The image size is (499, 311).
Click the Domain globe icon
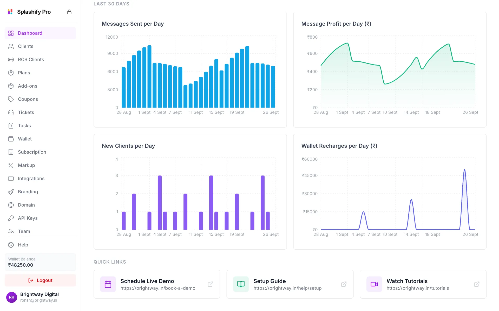[11, 205]
